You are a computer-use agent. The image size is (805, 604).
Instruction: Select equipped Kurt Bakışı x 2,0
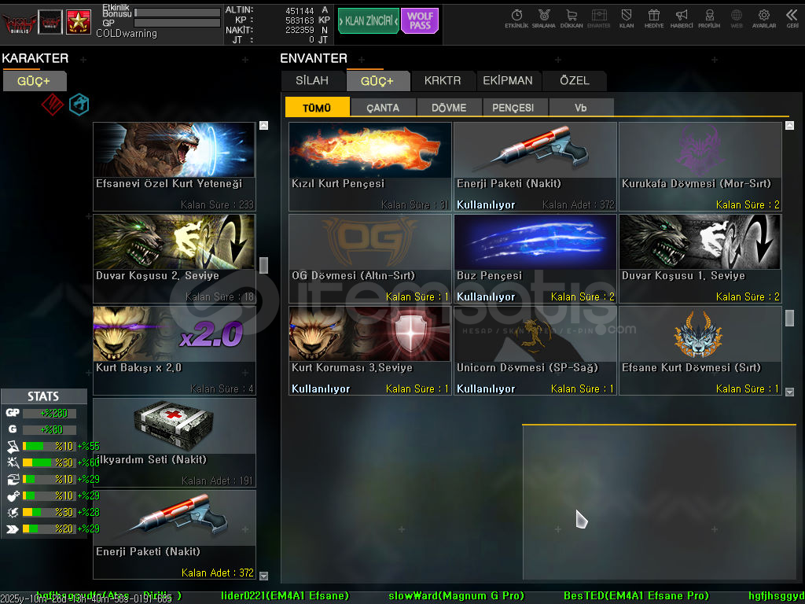174,350
